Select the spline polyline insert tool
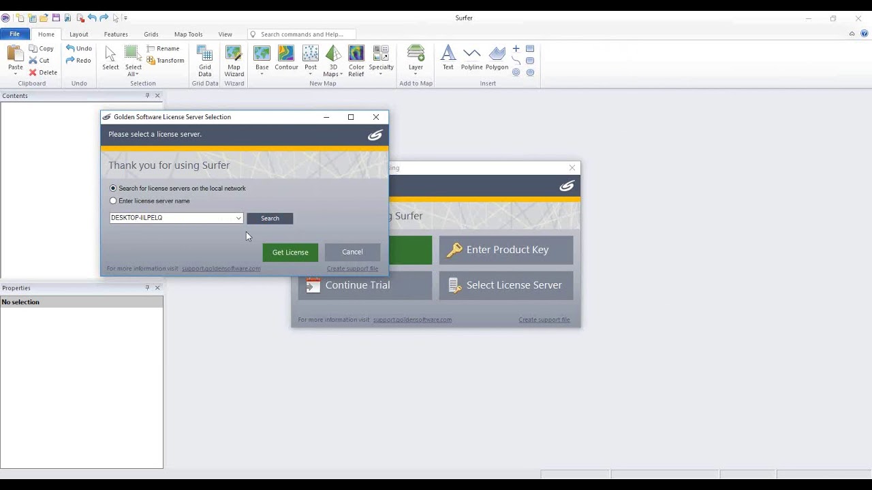This screenshot has height=490, width=872. tap(516, 61)
